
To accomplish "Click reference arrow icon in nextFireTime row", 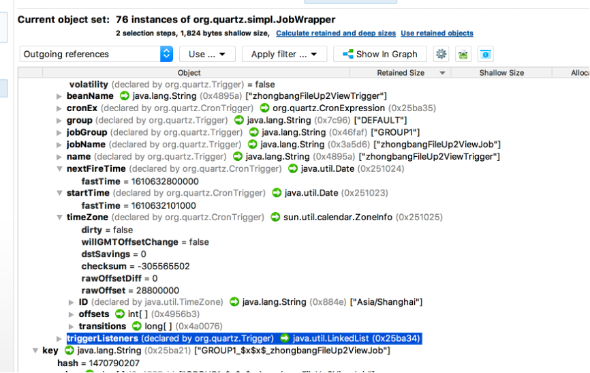I will [x=293, y=169].
